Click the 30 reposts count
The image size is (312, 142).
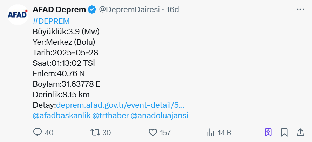pyautogui.click(x=107, y=133)
